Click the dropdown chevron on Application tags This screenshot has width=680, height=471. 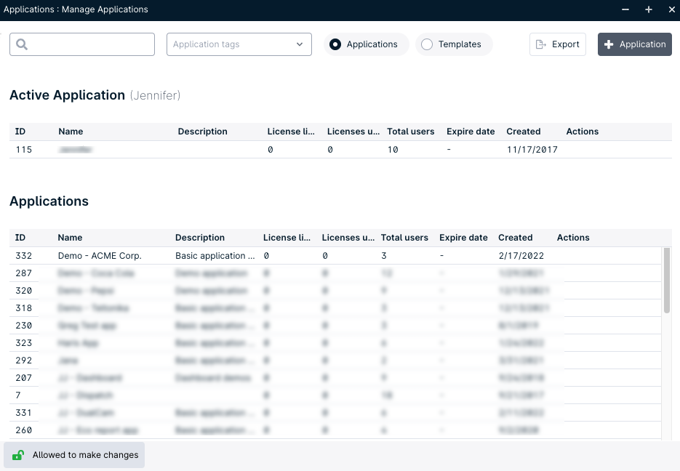(x=298, y=44)
